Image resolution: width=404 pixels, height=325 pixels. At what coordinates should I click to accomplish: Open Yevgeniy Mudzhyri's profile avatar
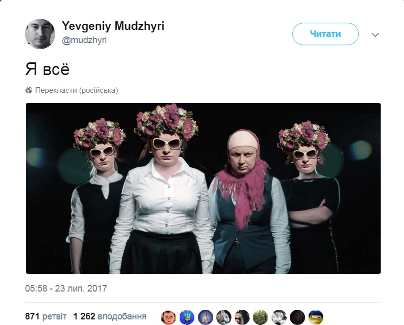point(40,33)
